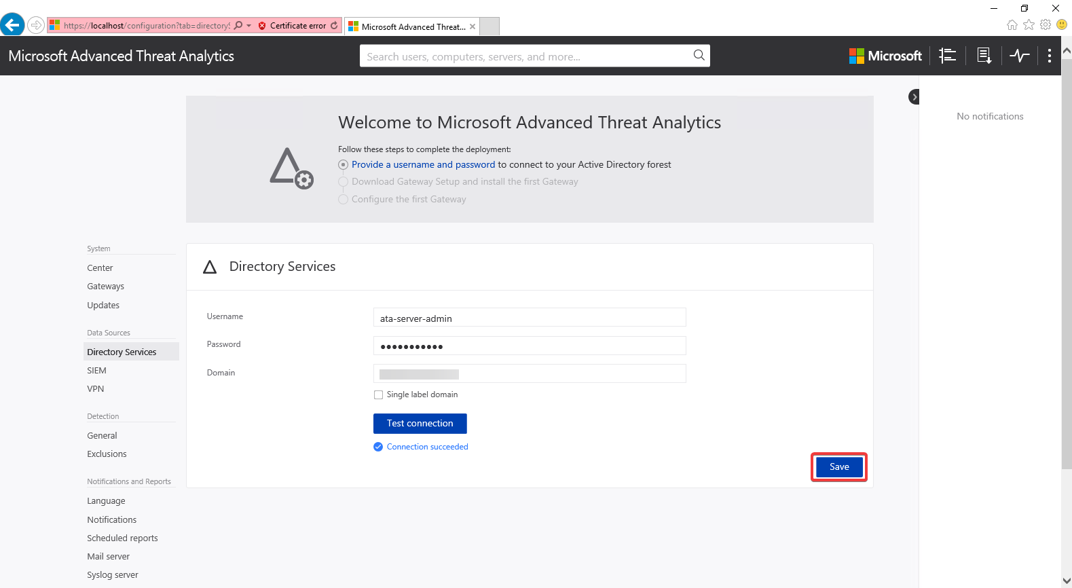Click the Certificate error warning
Screen dimensions: 1072x588
pos(292,26)
